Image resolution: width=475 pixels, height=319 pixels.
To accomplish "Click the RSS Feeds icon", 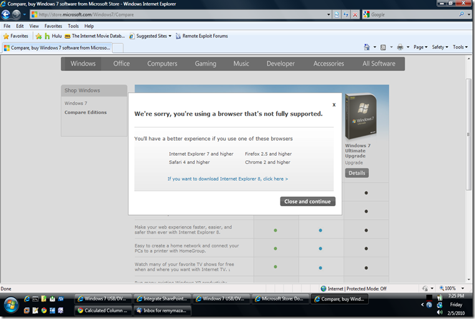I will pyautogui.click(x=383, y=47).
